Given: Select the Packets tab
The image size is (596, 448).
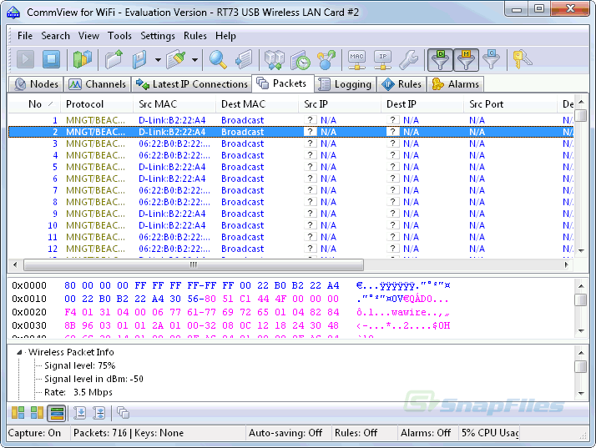Looking at the screenshot, I should (282, 83).
